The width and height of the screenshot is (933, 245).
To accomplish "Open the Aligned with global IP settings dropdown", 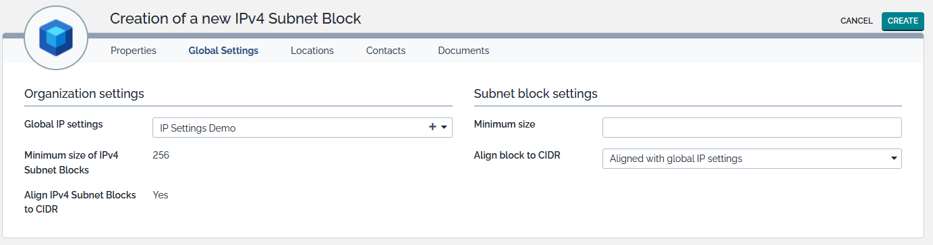I will [x=752, y=159].
